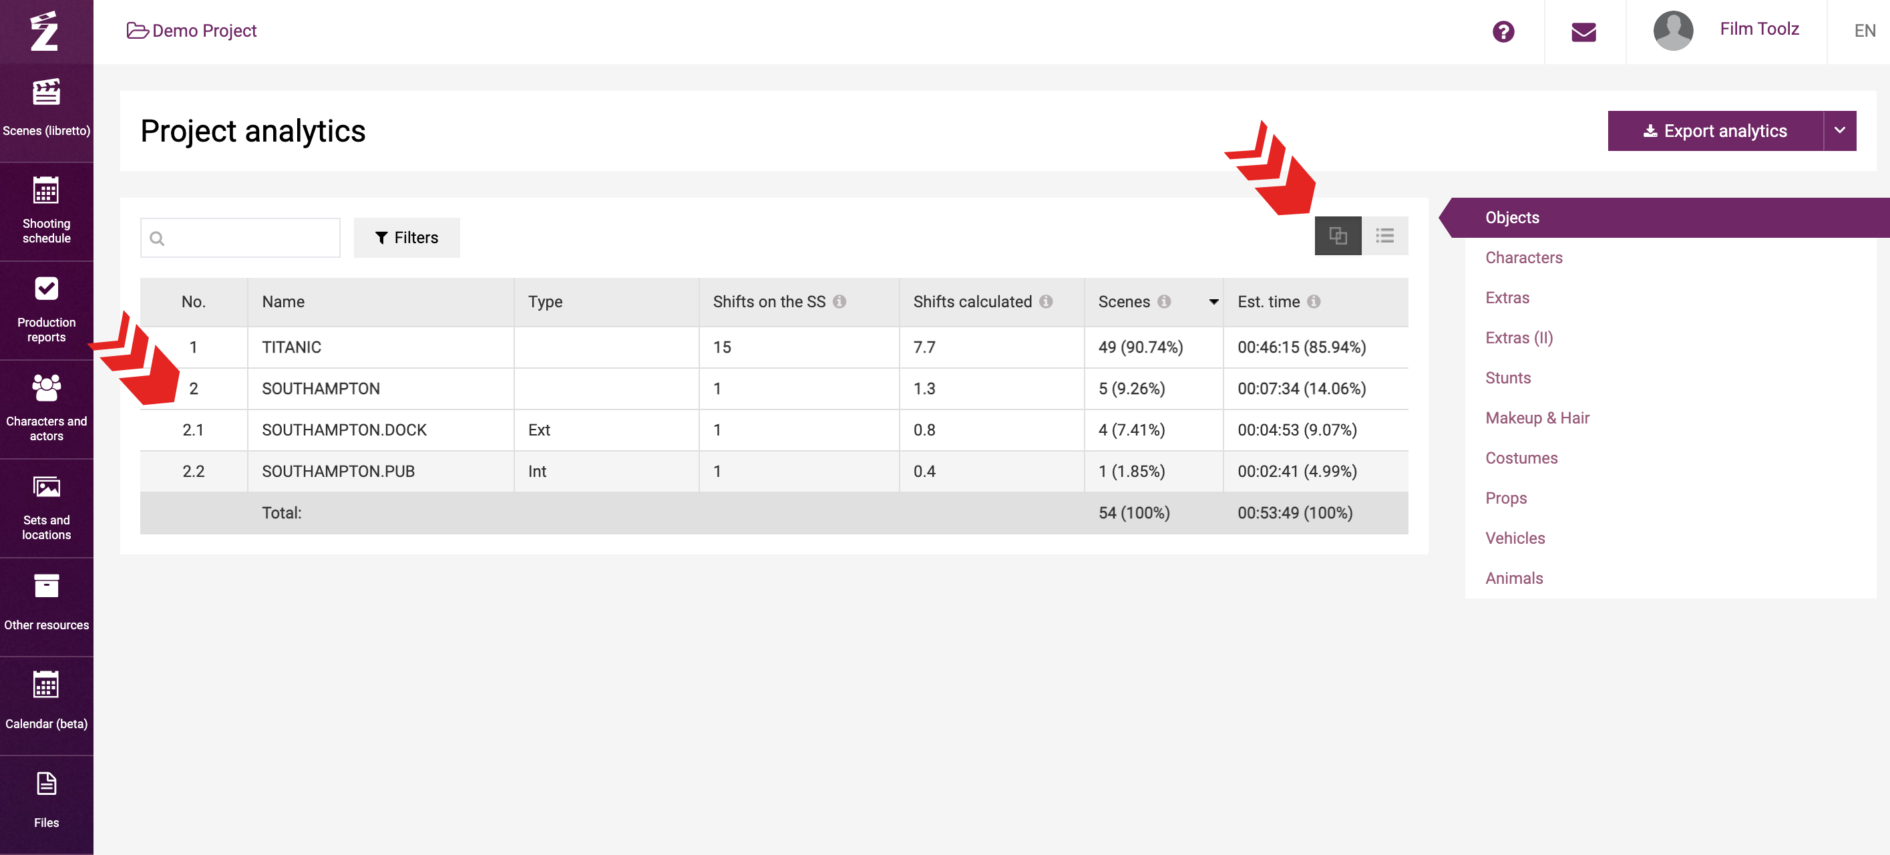Click total time 00:53:49 (100%)
The width and height of the screenshot is (1890, 855).
[x=1295, y=513]
